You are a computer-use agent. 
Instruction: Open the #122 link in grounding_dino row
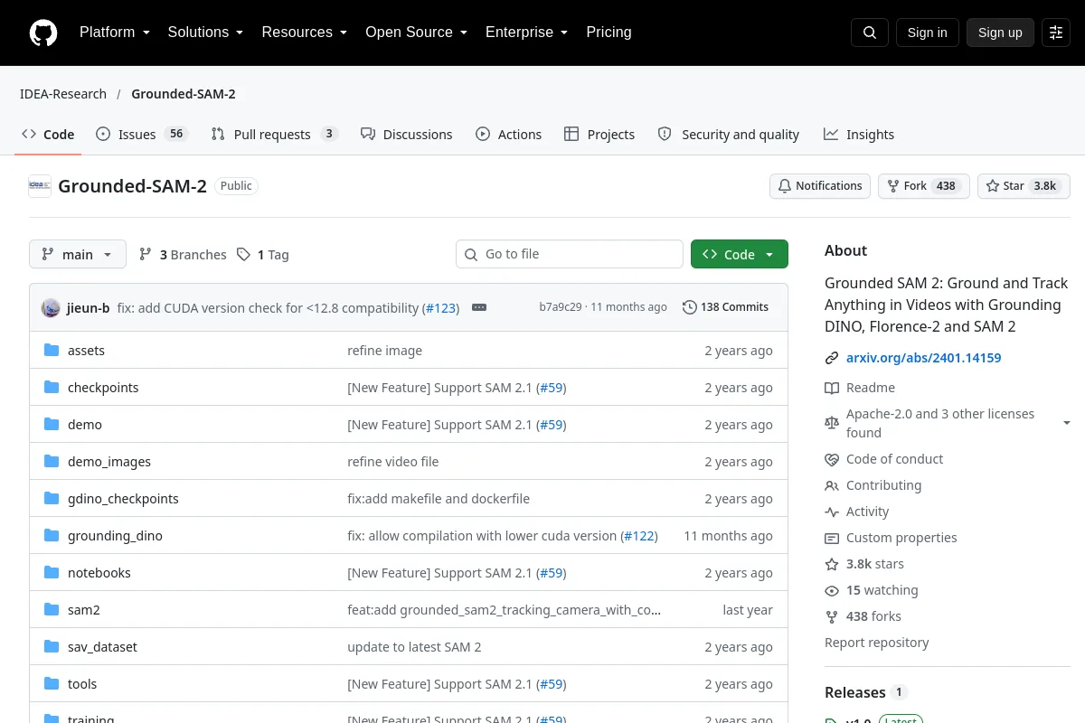coord(639,536)
